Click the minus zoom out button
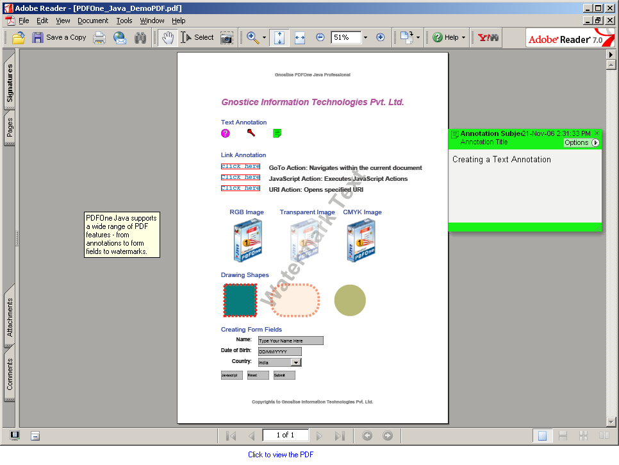This screenshot has height=465, width=619. [x=320, y=38]
